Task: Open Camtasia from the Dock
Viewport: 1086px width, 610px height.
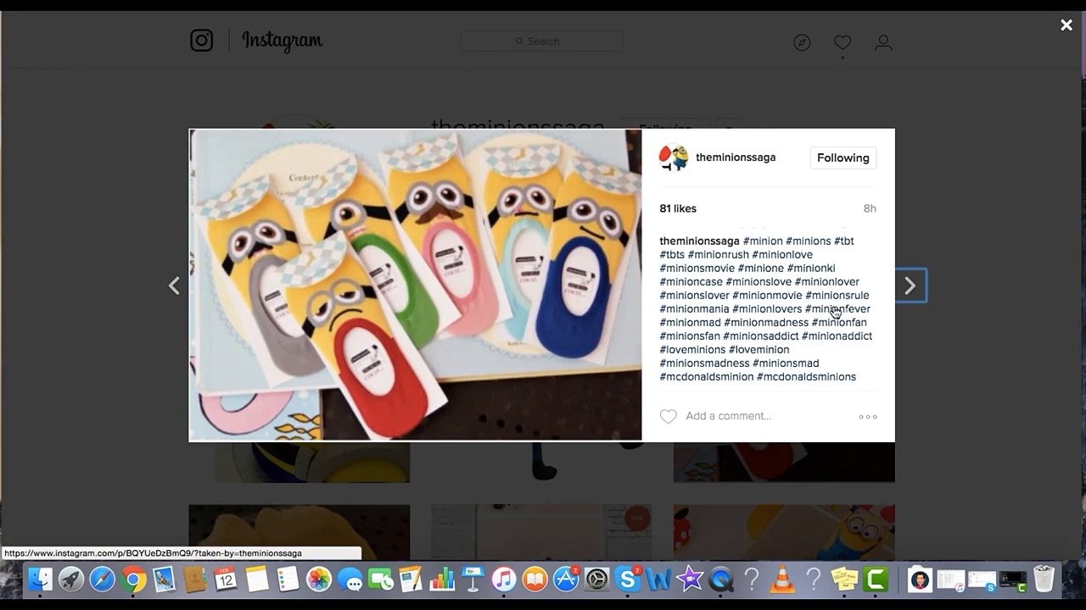Action: pos(876,579)
